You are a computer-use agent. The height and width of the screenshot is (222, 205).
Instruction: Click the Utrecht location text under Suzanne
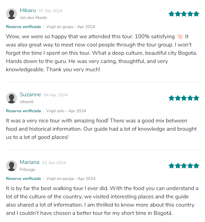click(x=26, y=102)
